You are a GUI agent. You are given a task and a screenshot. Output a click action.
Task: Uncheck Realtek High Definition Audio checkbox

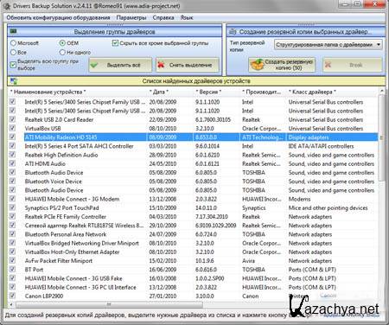(x=12, y=155)
